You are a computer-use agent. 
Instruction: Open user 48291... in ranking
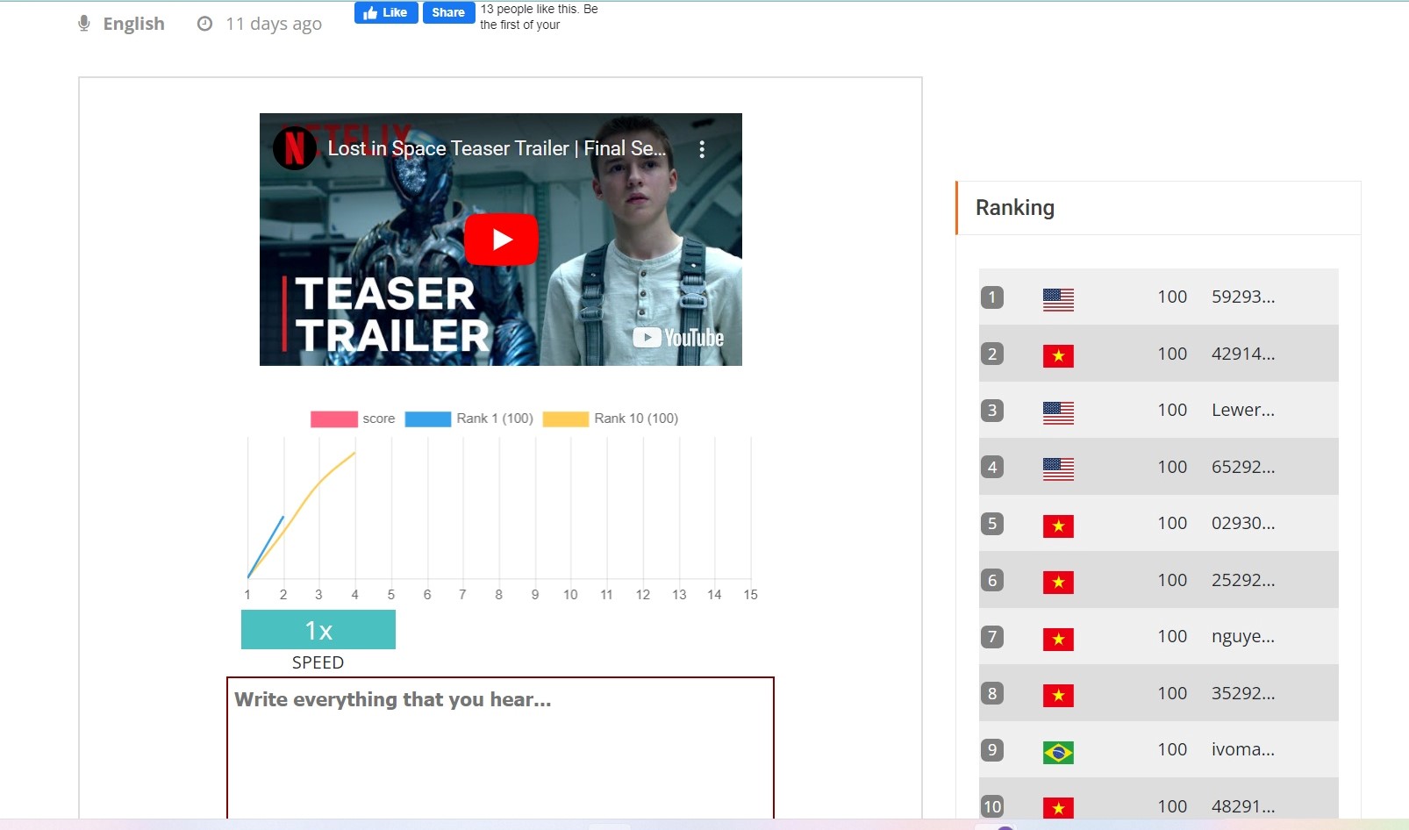click(1243, 806)
